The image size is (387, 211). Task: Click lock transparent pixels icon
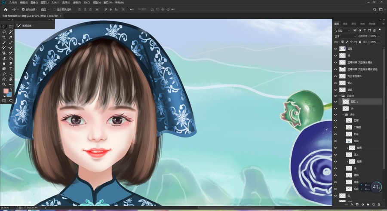[342, 42]
